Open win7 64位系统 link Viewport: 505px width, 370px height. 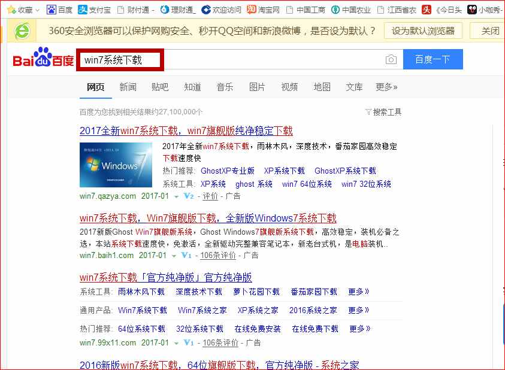coord(307,184)
